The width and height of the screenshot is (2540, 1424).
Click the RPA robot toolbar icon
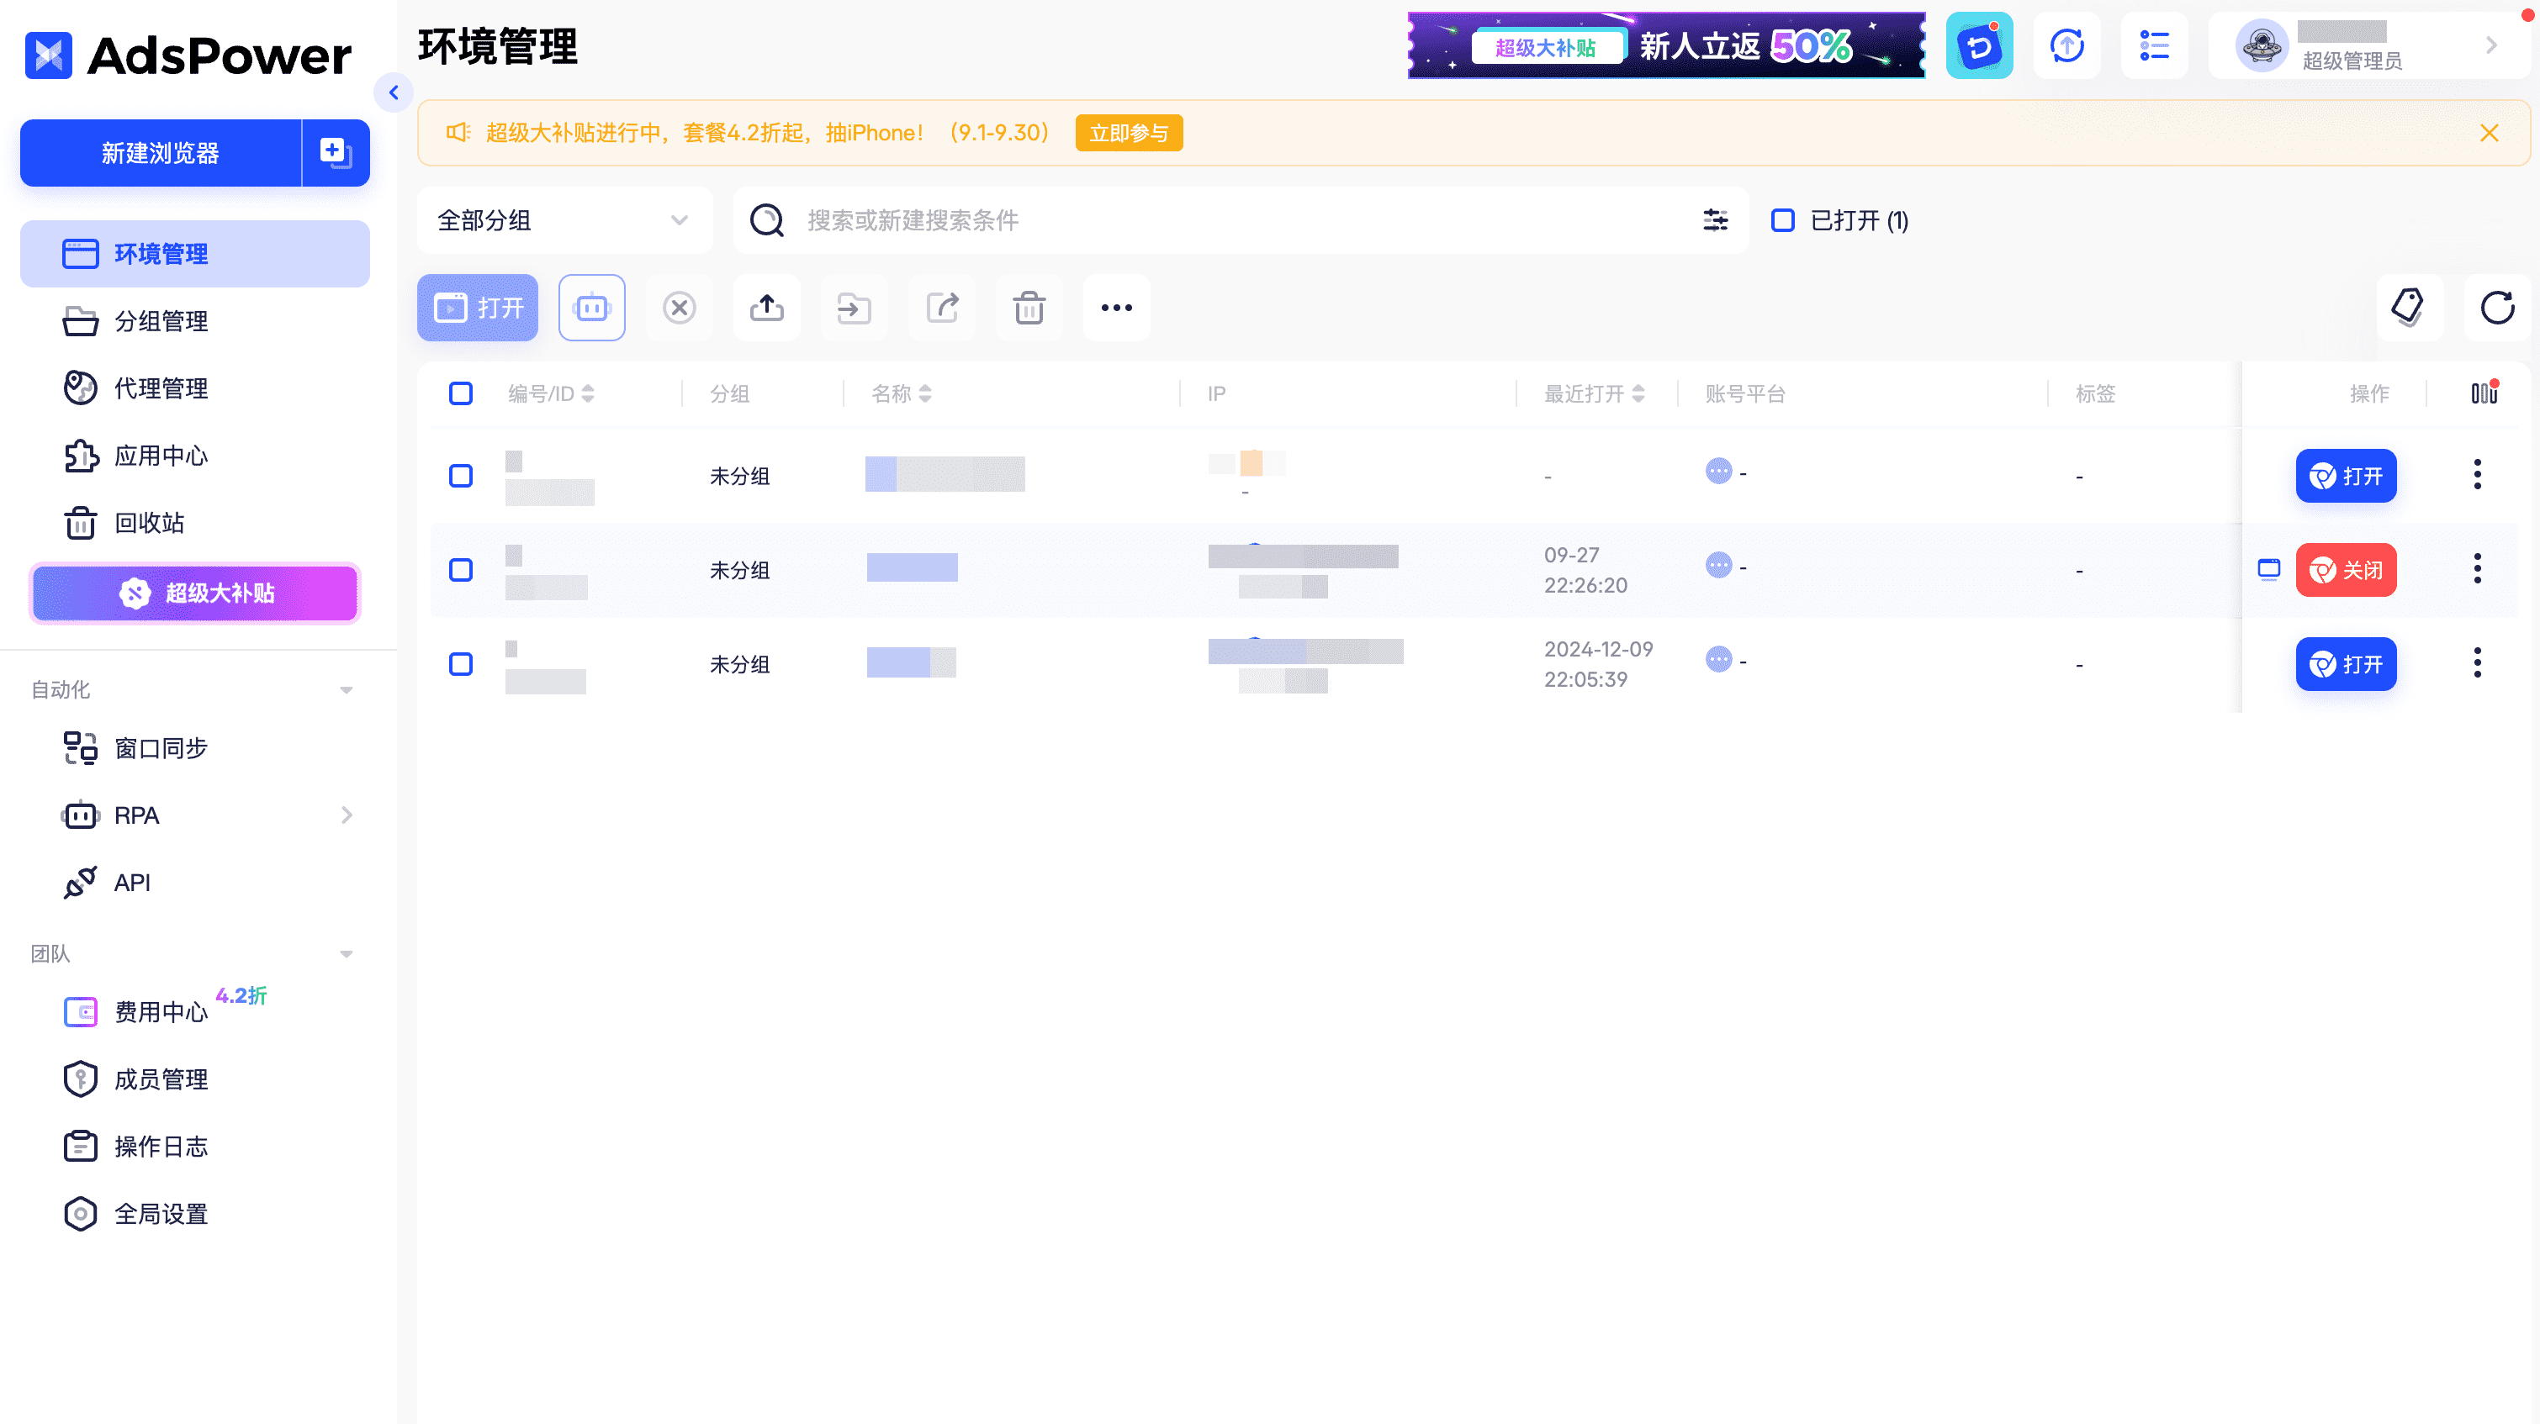pos(591,308)
